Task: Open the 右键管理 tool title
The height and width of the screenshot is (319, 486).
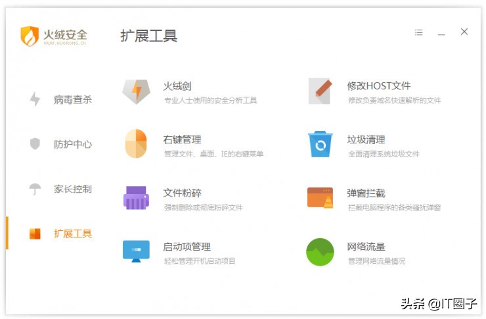Action: pyautogui.click(x=183, y=139)
